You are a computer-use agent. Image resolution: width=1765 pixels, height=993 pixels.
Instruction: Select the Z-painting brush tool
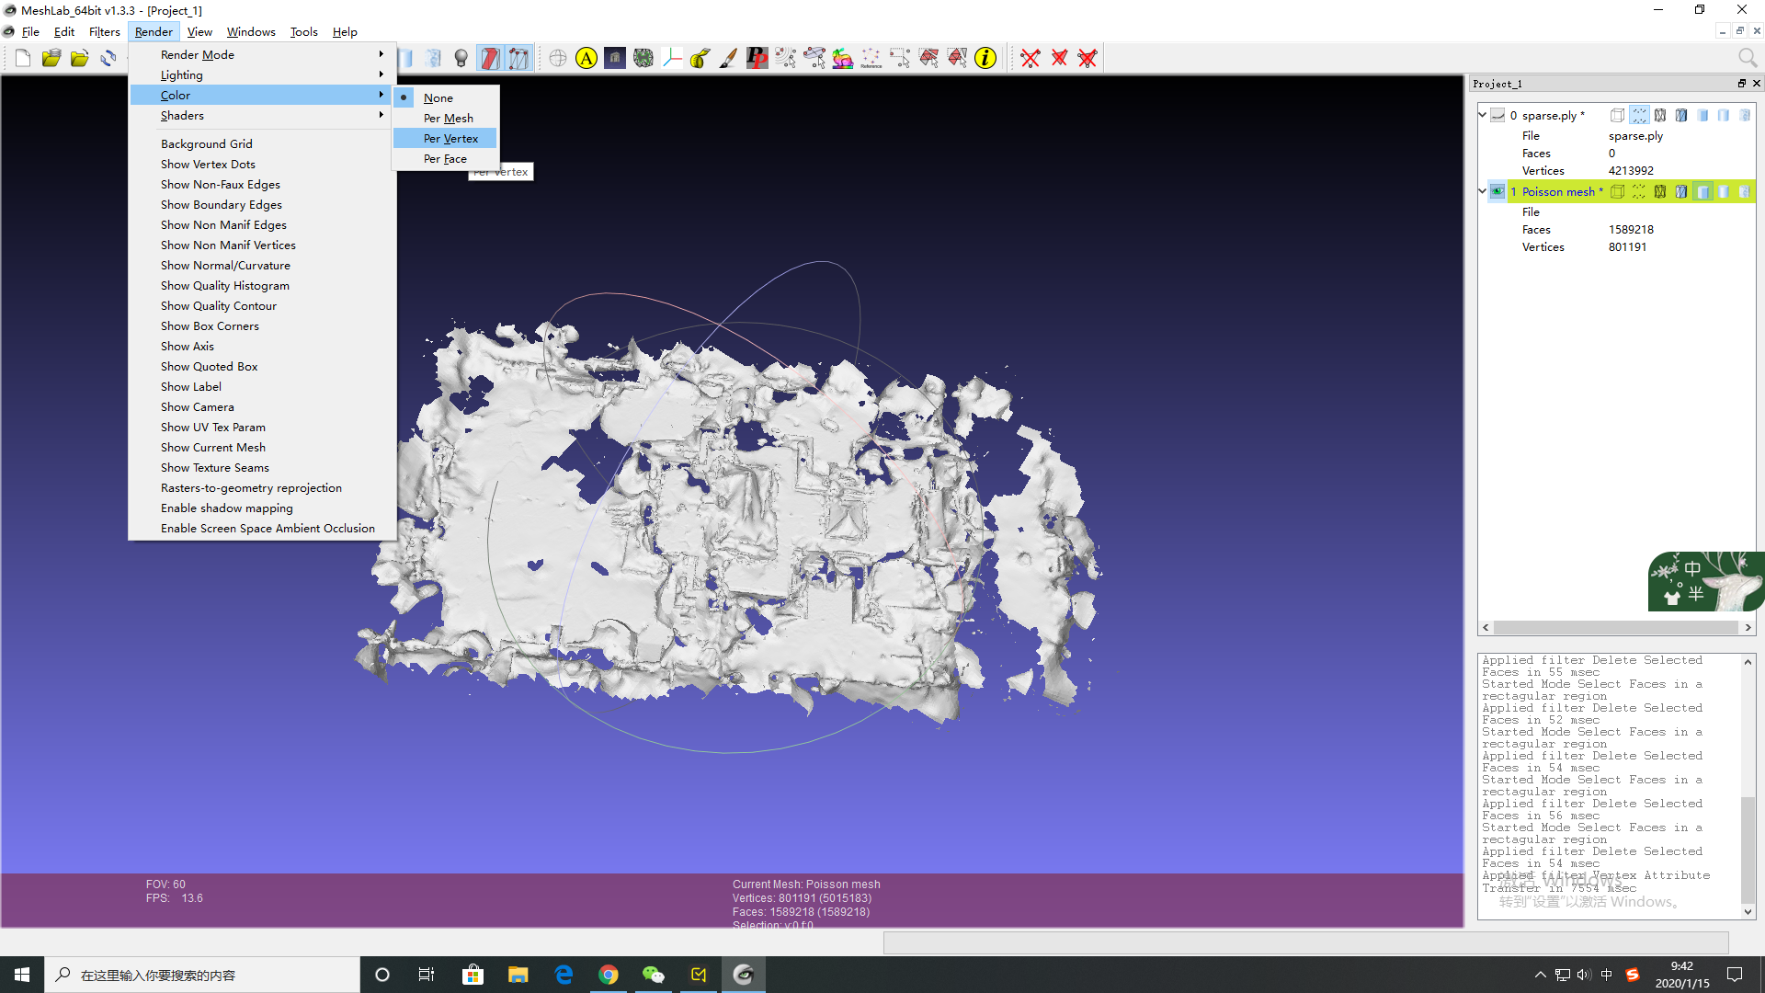(728, 59)
